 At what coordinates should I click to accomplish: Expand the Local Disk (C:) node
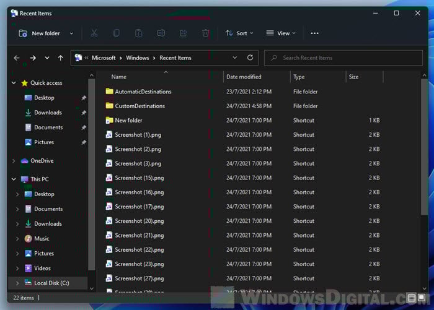tap(17, 283)
